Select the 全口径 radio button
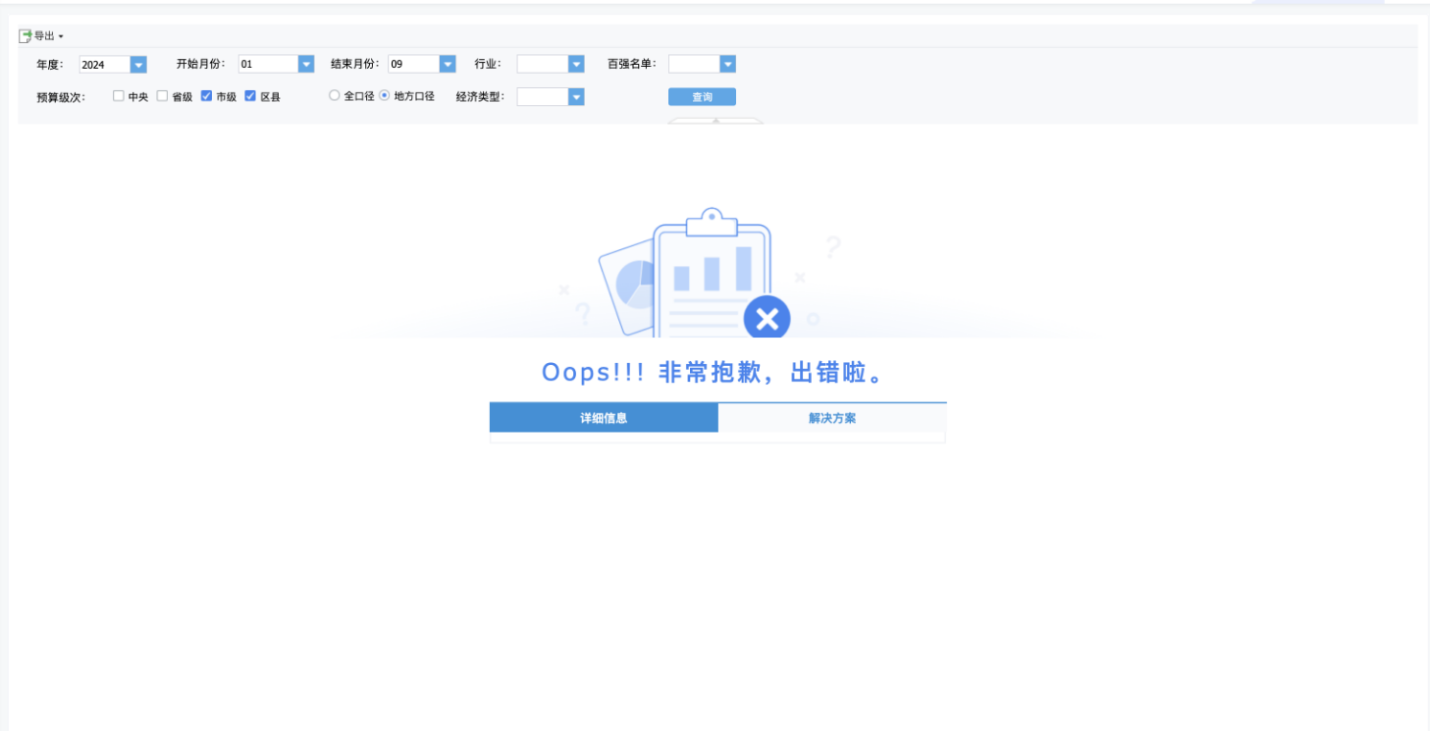The image size is (1430, 731). [335, 96]
